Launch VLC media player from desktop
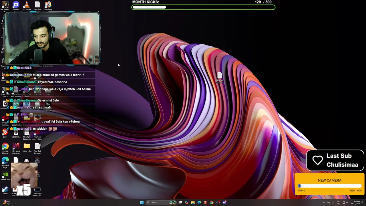Viewport: 366px width, 206px height. (27, 6)
